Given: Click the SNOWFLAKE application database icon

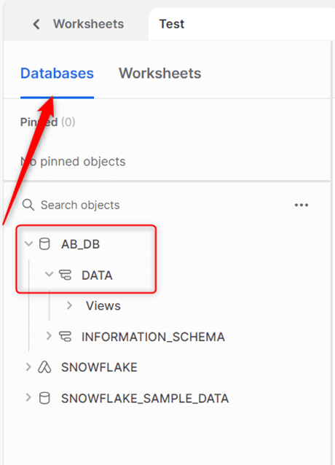Looking at the screenshot, I should 44,367.
